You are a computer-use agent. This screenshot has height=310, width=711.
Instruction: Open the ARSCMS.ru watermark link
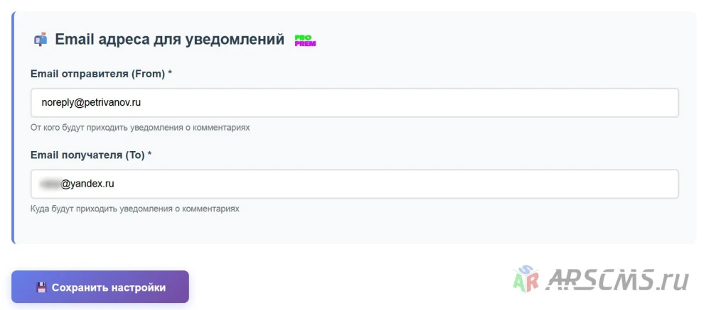[x=602, y=279]
